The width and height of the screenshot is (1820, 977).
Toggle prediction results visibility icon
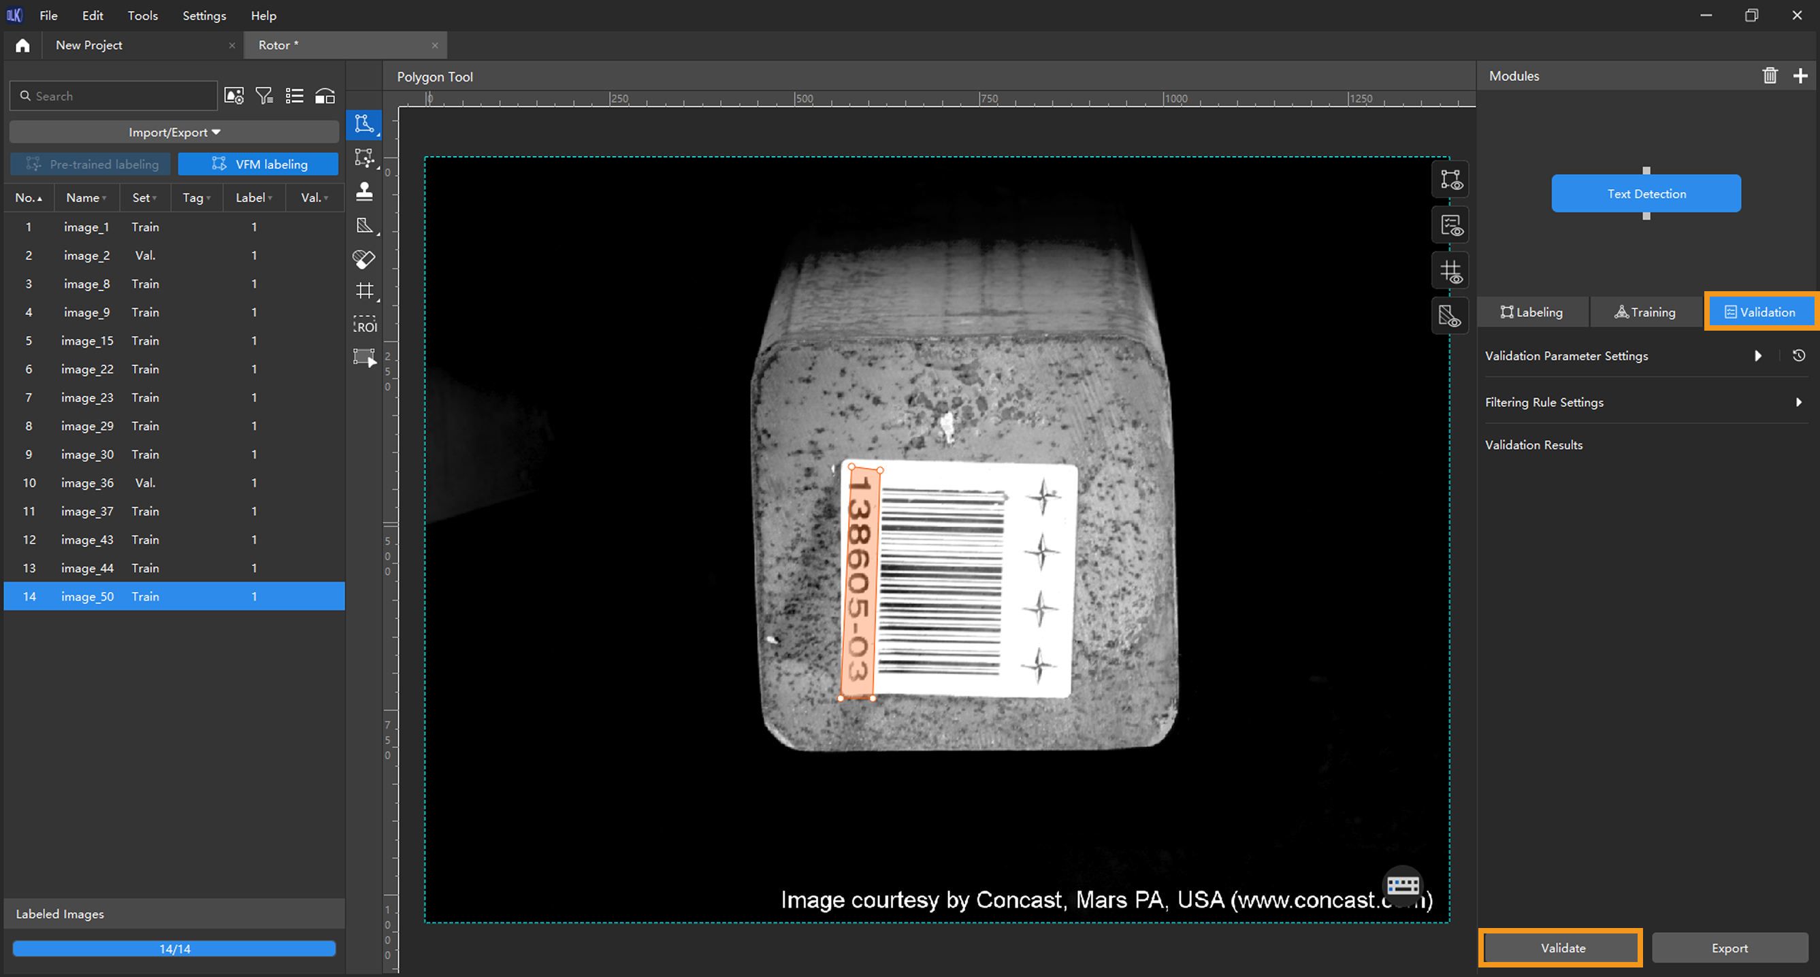tap(1450, 225)
